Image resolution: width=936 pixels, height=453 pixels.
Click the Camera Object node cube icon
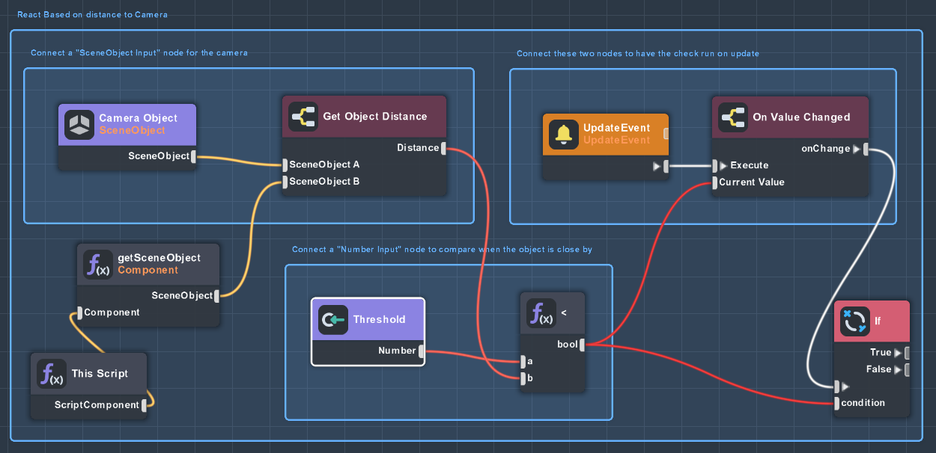79,125
